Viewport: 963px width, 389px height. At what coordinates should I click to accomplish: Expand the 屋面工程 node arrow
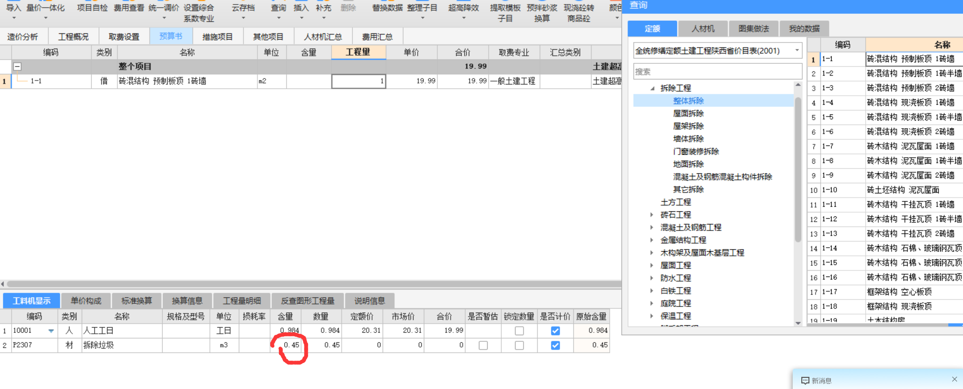[x=652, y=265]
